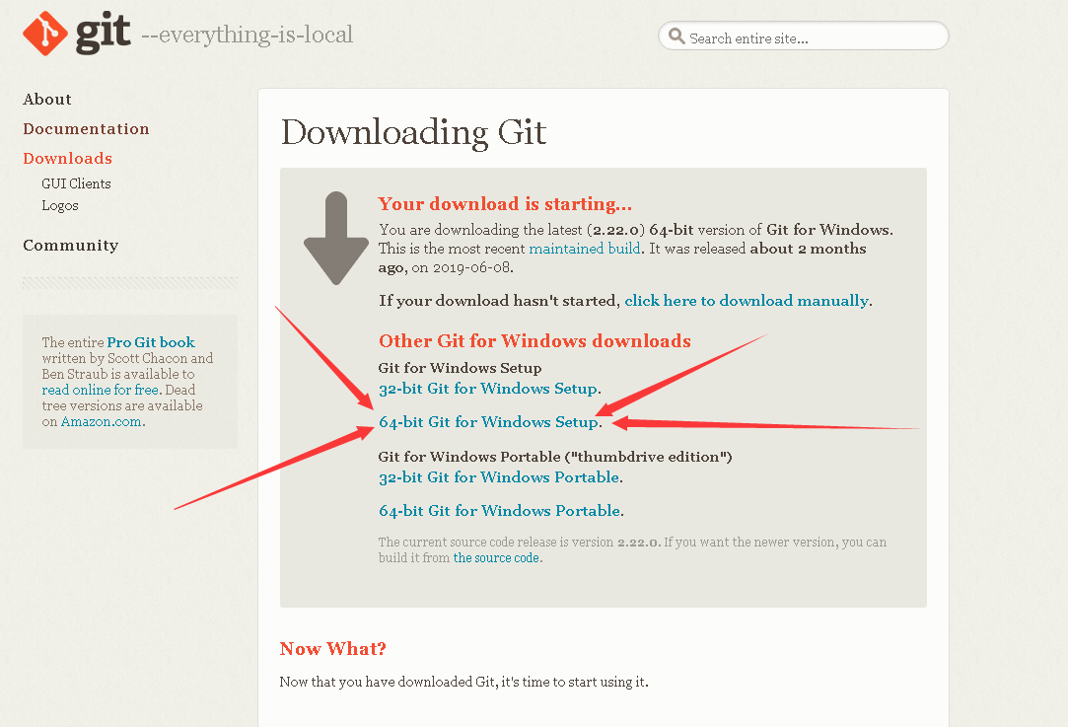The height and width of the screenshot is (727, 1068).
Task: Go to the Downloads section
Action: click(x=67, y=158)
